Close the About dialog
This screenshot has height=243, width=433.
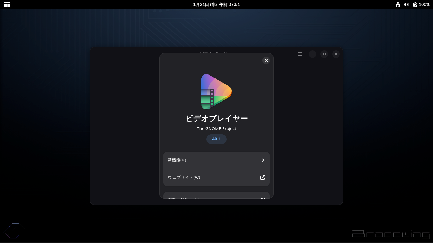tap(266, 60)
